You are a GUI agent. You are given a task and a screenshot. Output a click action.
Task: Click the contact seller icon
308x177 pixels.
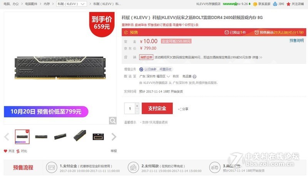click(255, 4)
